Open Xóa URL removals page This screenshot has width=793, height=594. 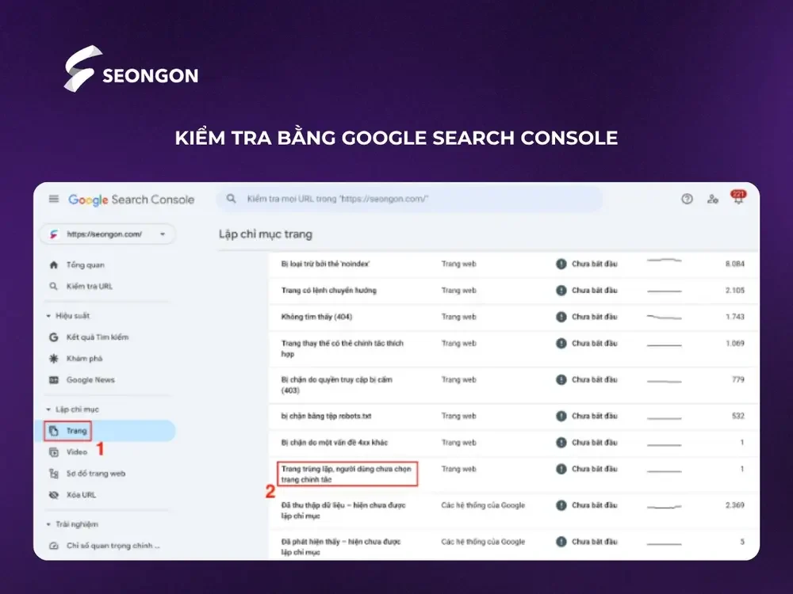81,495
